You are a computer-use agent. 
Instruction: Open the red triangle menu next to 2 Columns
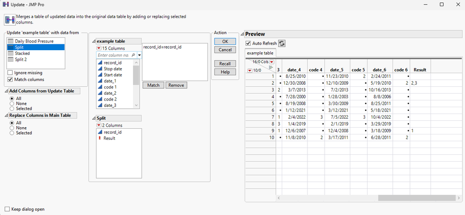pos(99,125)
